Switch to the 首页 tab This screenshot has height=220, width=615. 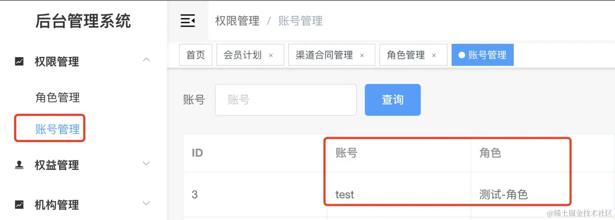(x=196, y=55)
